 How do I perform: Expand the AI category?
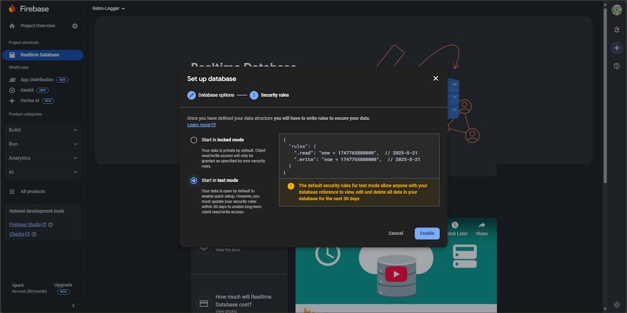coord(43,172)
